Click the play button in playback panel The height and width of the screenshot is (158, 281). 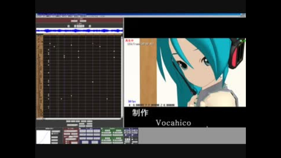127,139
